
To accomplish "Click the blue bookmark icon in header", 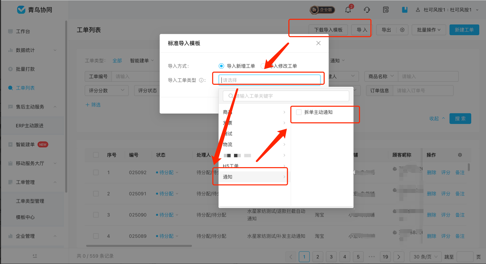I will point(405,10).
